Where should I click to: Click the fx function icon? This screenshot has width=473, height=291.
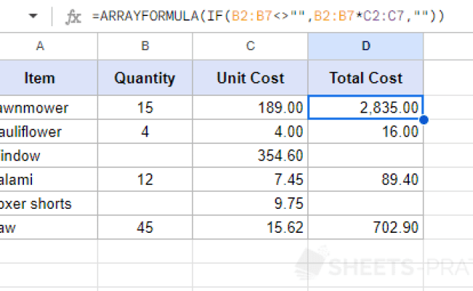pos(73,17)
